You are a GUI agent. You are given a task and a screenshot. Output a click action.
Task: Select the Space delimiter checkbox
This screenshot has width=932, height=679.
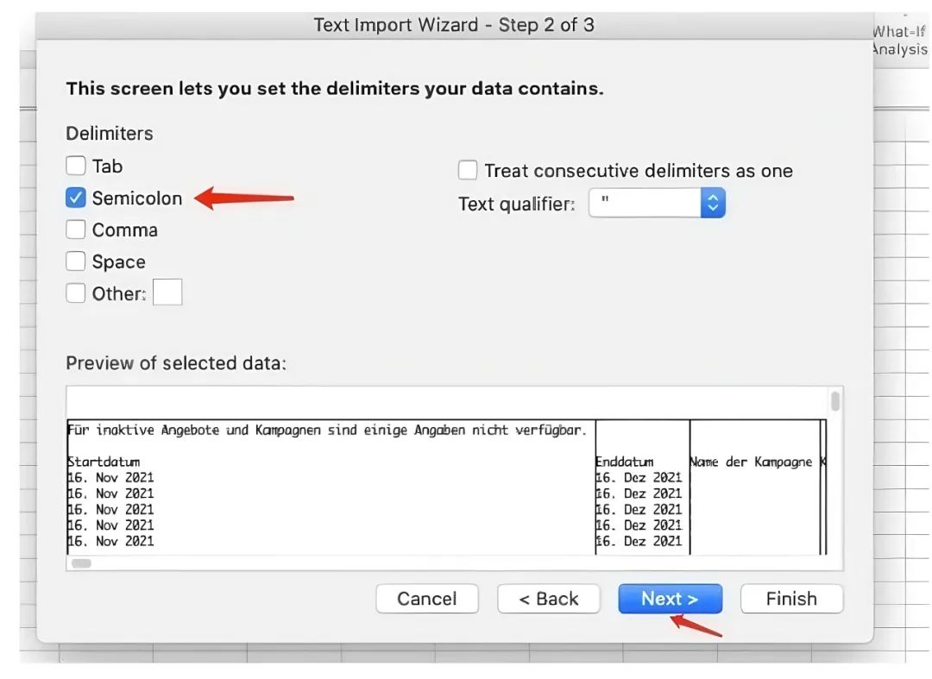pyautogui.click(x=76, y=261)
